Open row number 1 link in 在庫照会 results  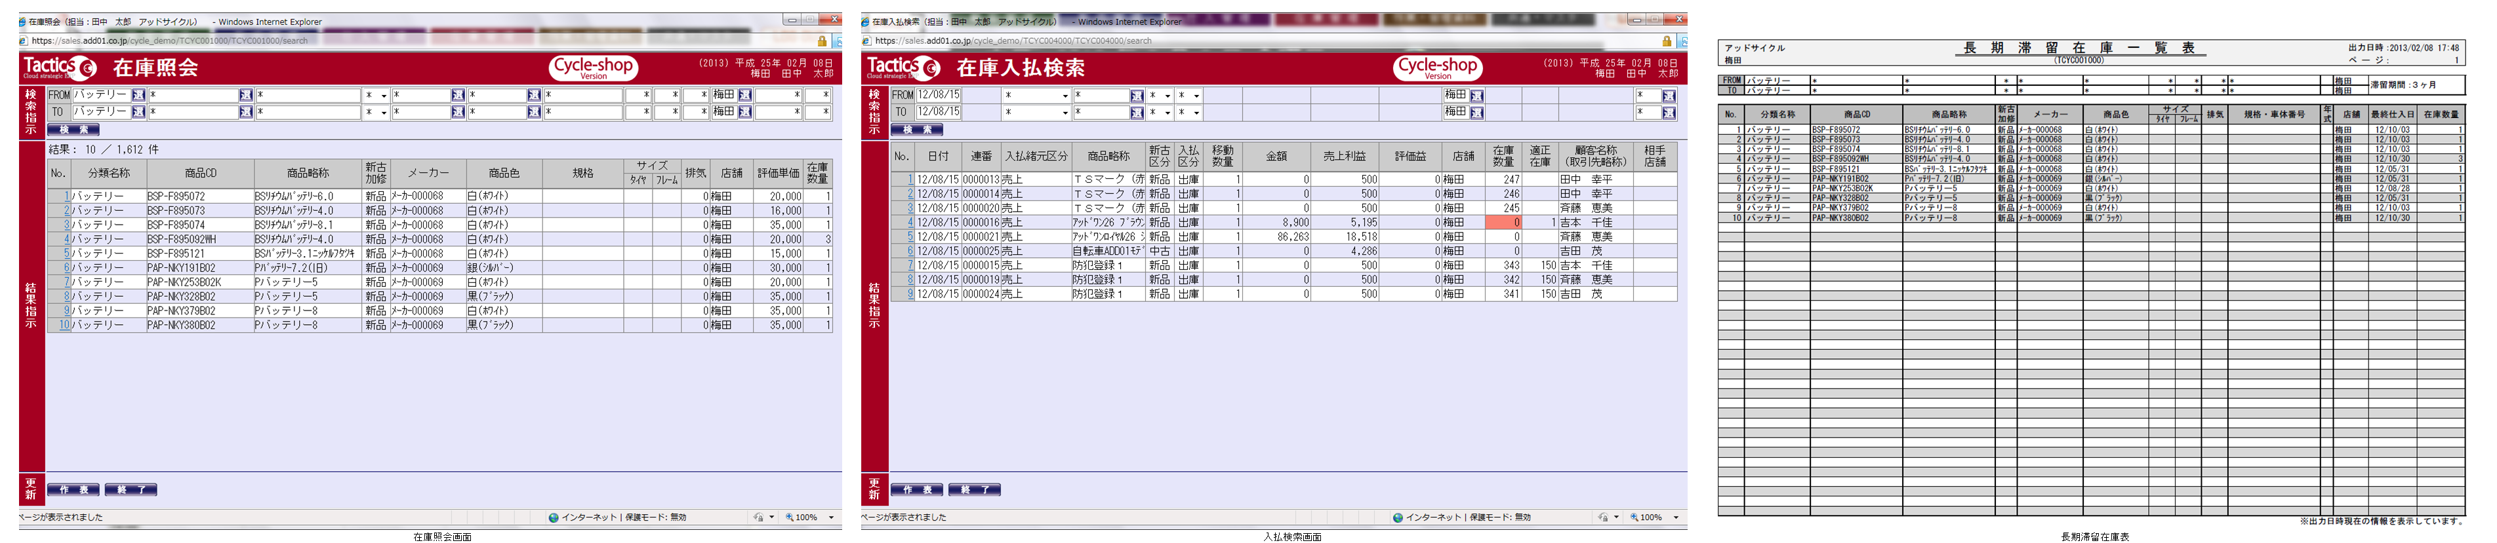(67, 197)
